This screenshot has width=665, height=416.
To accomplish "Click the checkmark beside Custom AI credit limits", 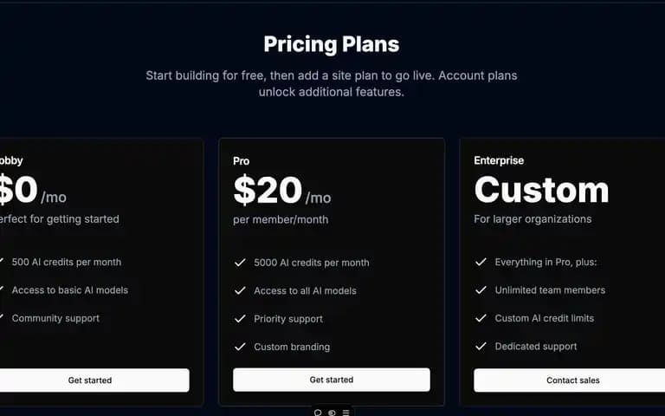I will [481, 318].
